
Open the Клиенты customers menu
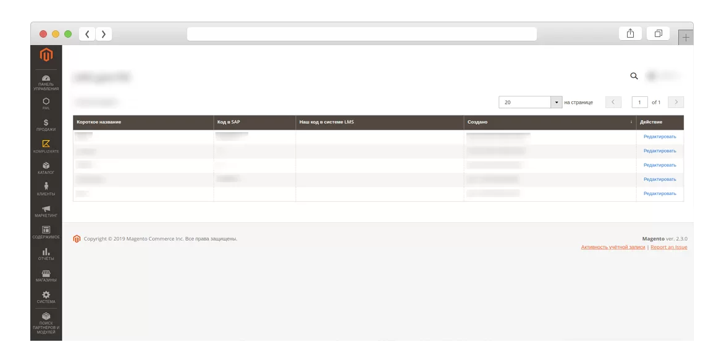46,189
